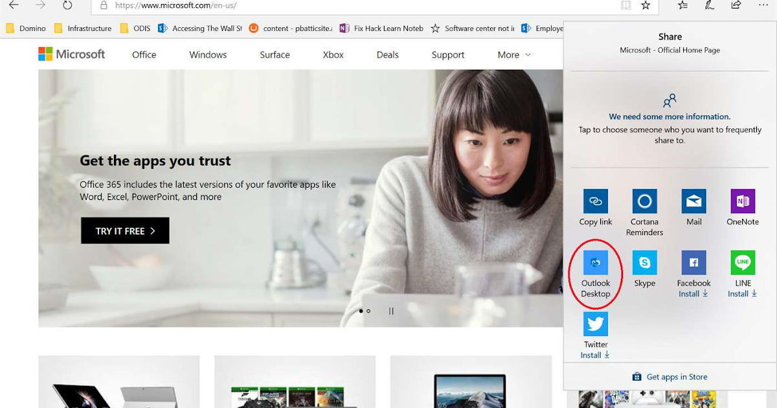
Task: Open the ODIS favorites folder
Action: coord(135,28)
